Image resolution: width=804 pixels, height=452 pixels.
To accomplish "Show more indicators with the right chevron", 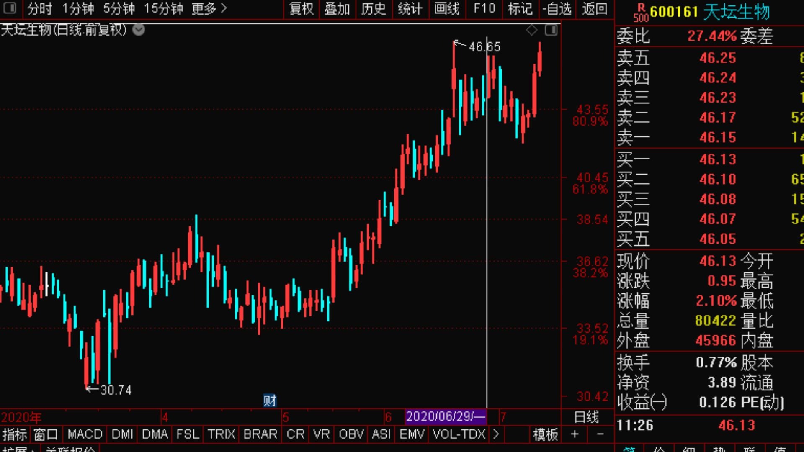I will (496, 434).
